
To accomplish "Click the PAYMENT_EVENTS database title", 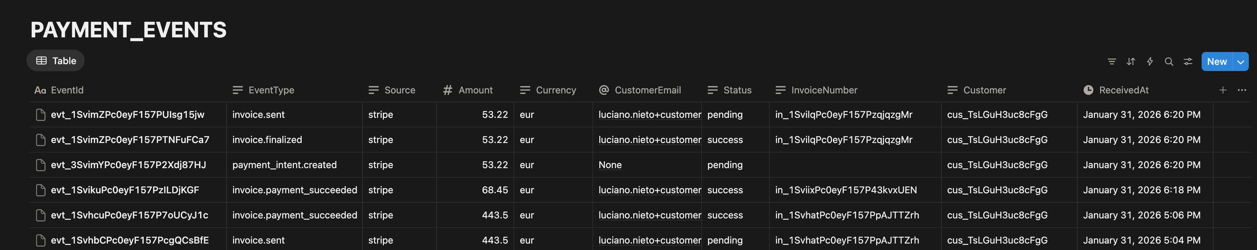I will (129, 30).
